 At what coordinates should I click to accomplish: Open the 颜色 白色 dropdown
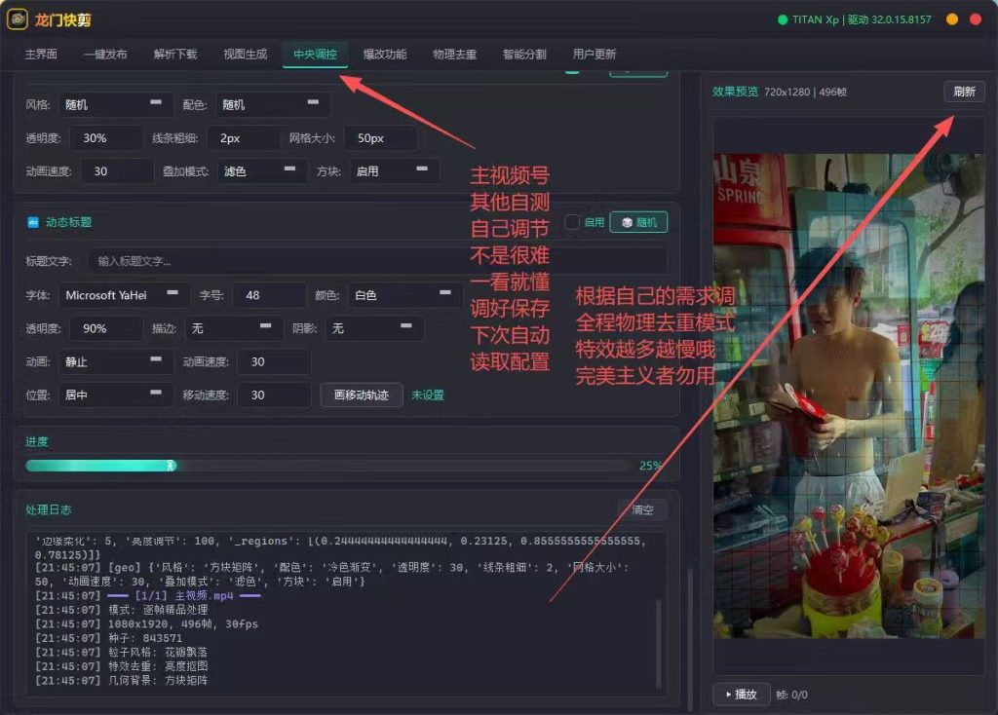pyautogui.click(x=404, y=295)
